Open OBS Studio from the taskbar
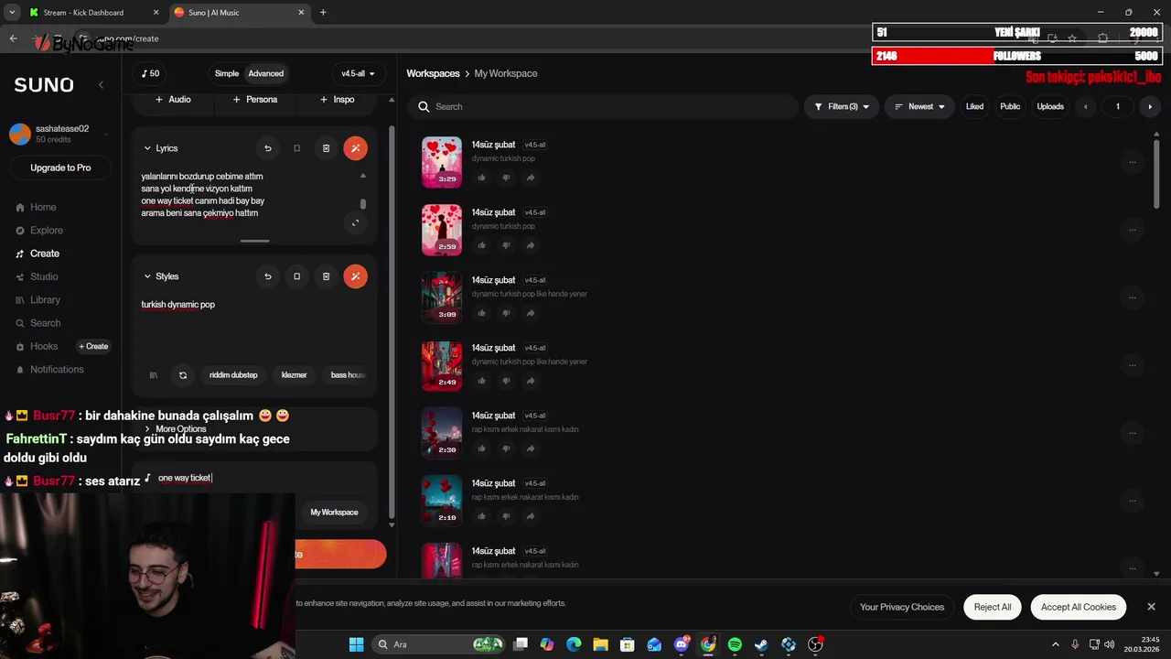This screenshot has height=659, width=1171. point(815,644)
